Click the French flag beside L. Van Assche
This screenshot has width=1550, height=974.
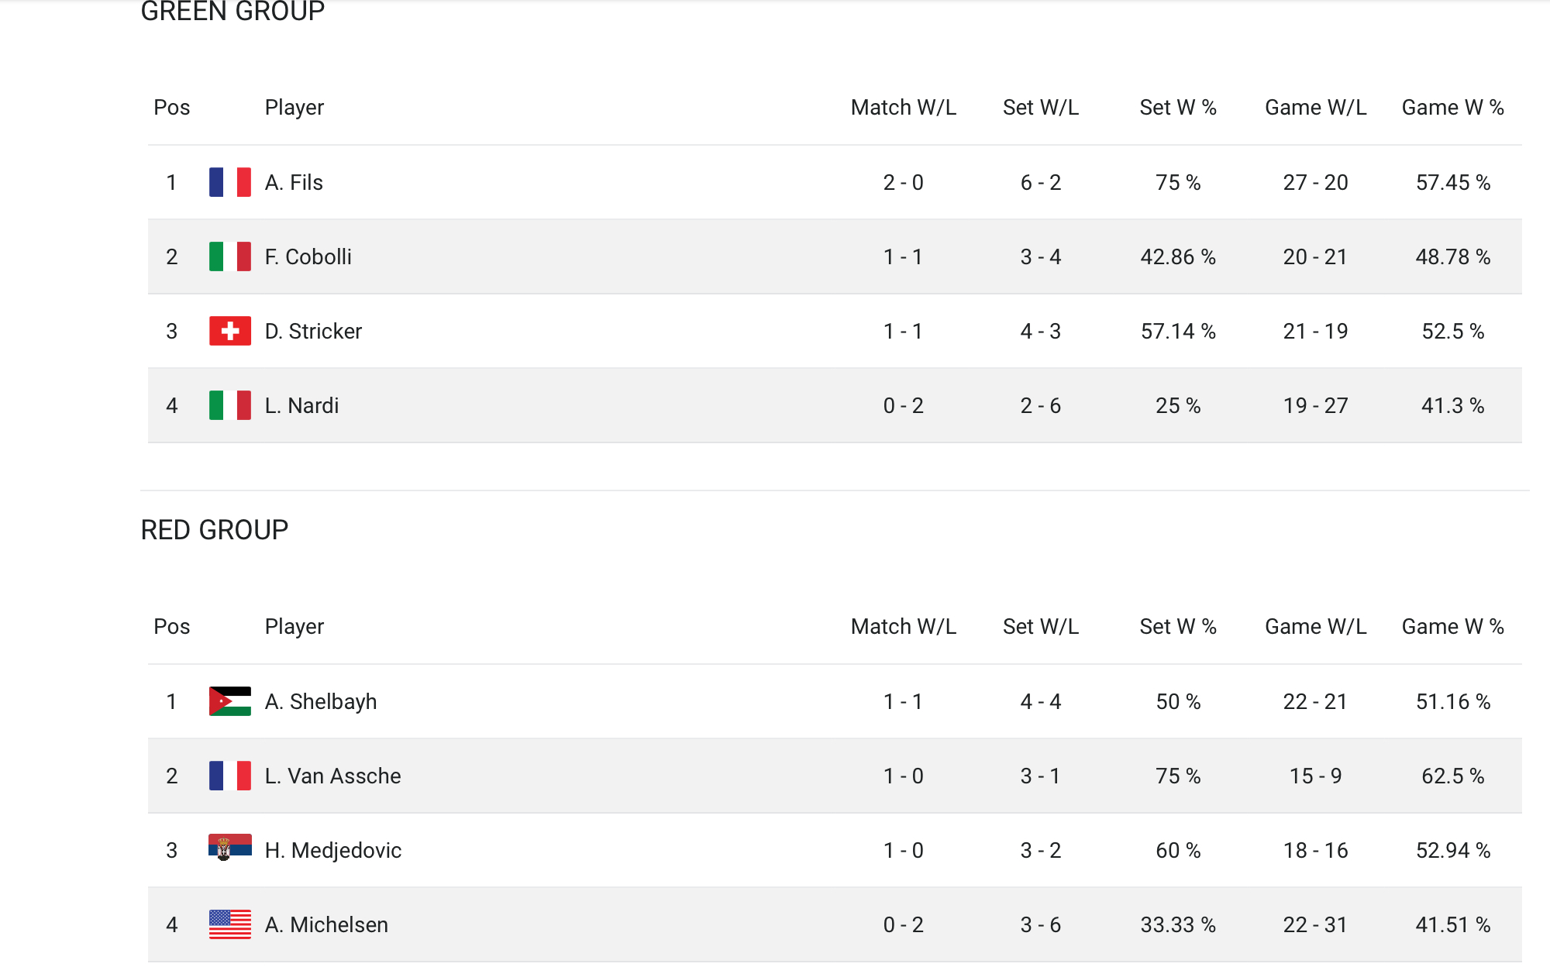click(x=229, y=776)
